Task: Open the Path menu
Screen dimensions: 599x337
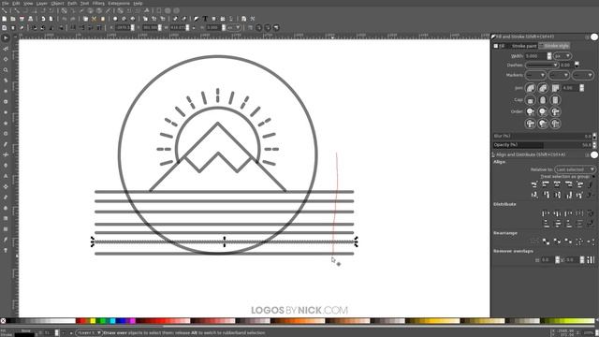Action: point(72,3)
